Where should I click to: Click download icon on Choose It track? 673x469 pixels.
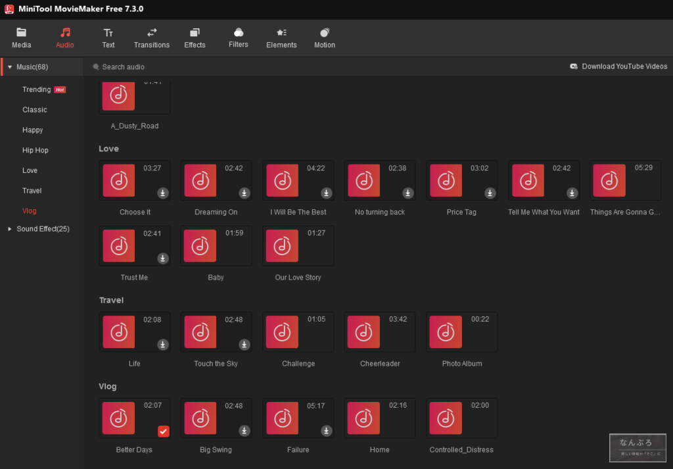163,193
